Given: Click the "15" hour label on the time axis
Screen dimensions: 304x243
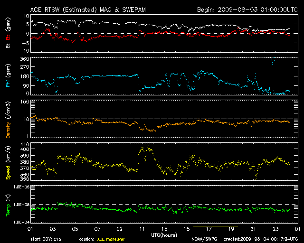Looking at the screenshot, I should (x=186, y=229).
